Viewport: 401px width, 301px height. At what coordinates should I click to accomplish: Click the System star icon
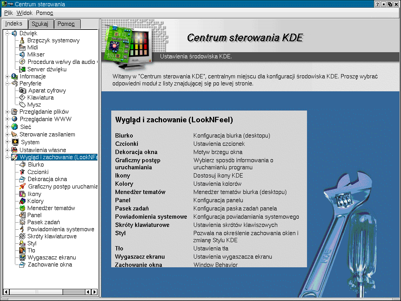point(15,142)
